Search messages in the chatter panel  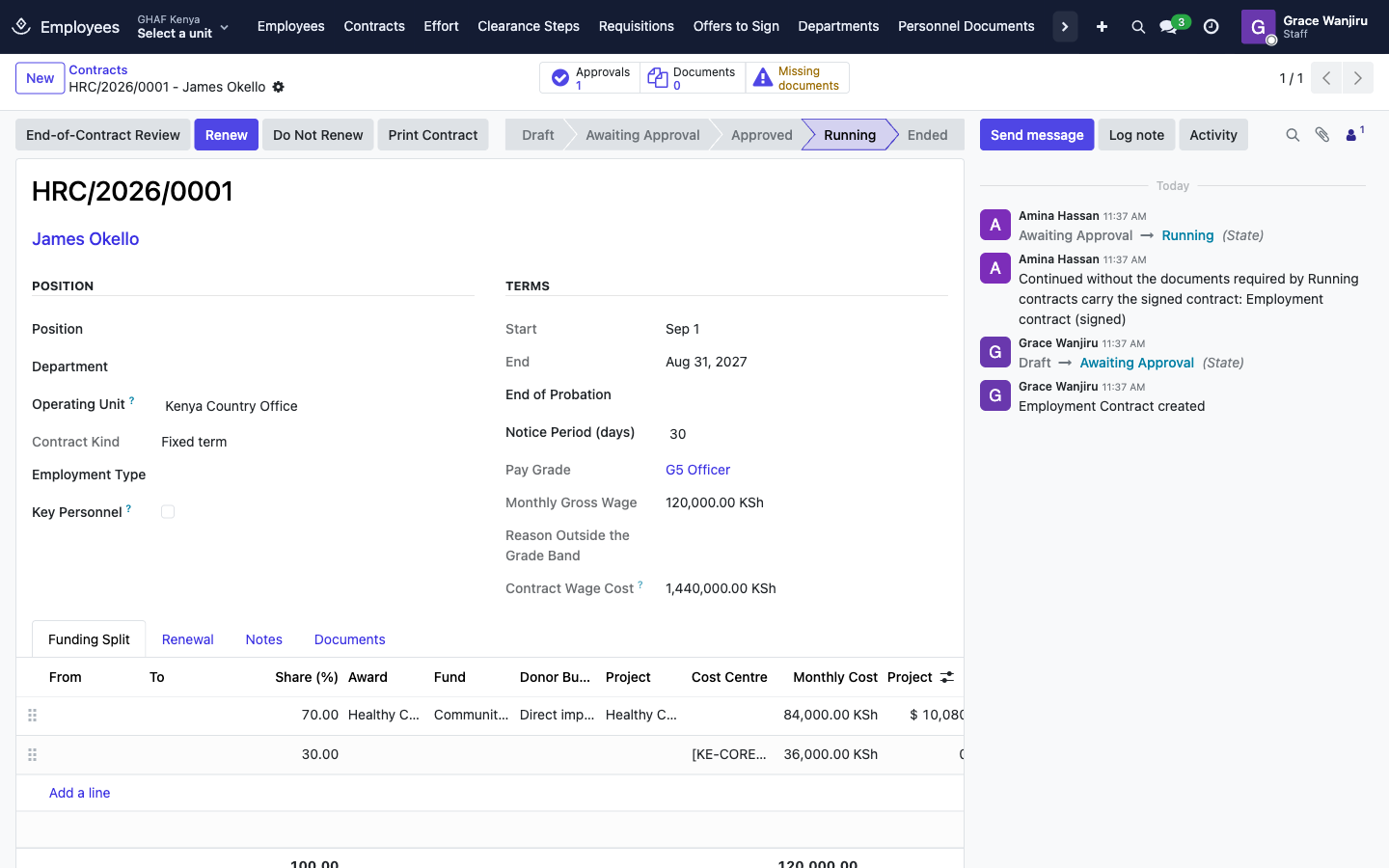1293,135
